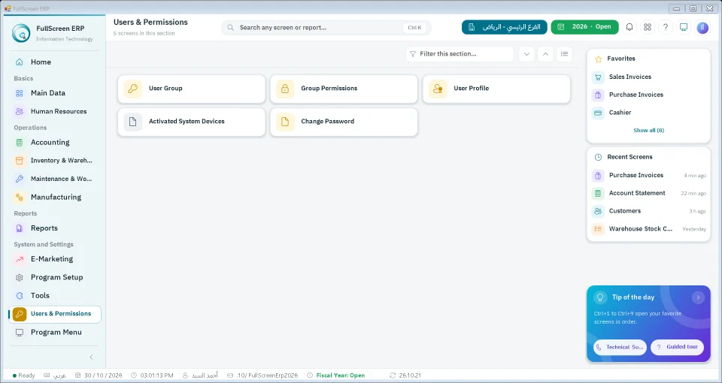
Task: Open Inventory & Warehouses in sidebar
Action: pyautogui.click(x=55, y=161)
